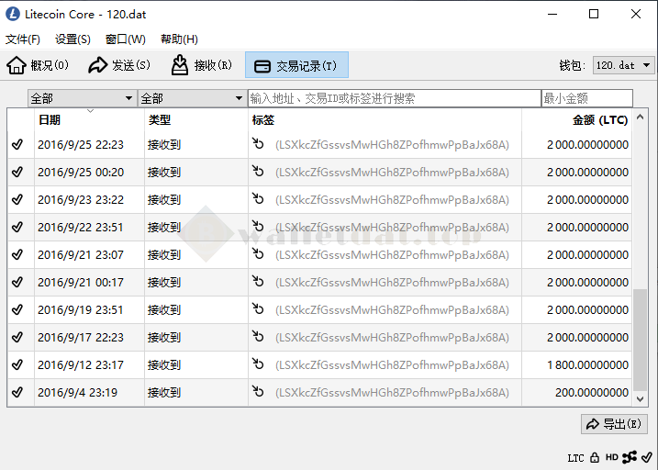The width and height of the screenshot is (658, 470).
Task: Click the LTC unit label in status bar
Action: [575, 457]
